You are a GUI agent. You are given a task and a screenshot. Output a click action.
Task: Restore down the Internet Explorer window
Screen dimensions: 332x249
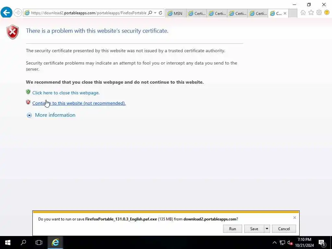point(309,5)
